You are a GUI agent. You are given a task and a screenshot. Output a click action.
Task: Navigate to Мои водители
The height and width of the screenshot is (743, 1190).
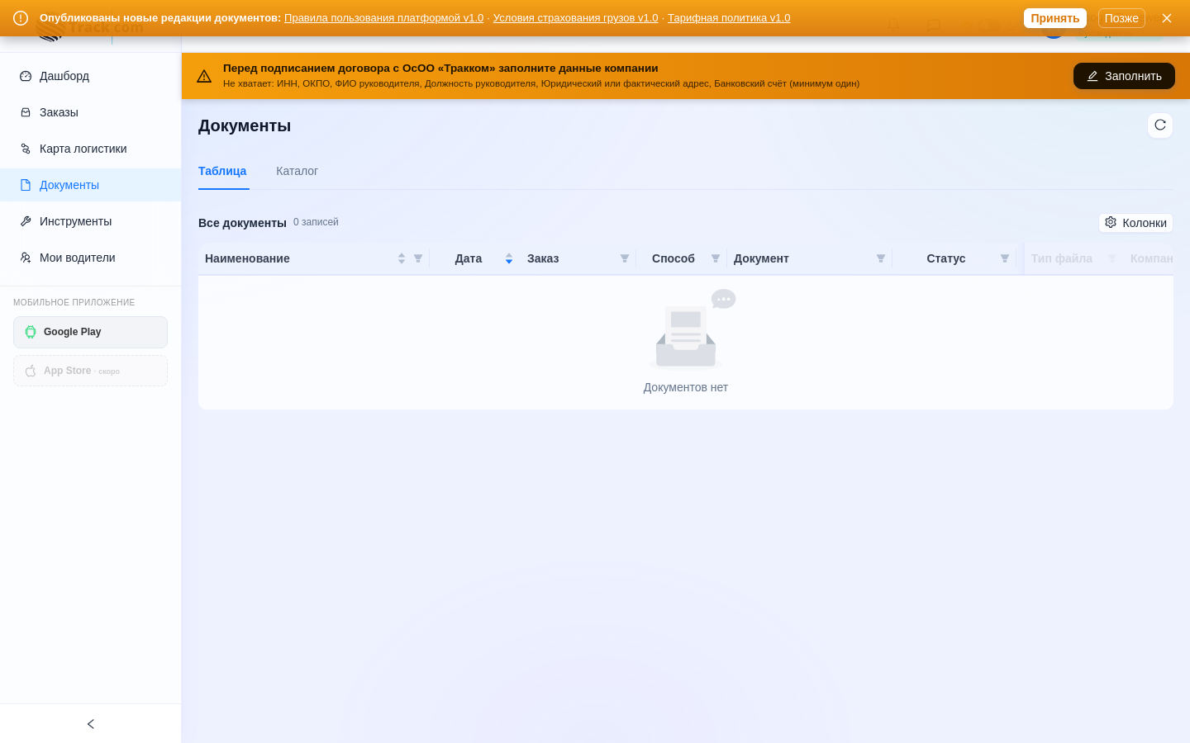(90, 258)
